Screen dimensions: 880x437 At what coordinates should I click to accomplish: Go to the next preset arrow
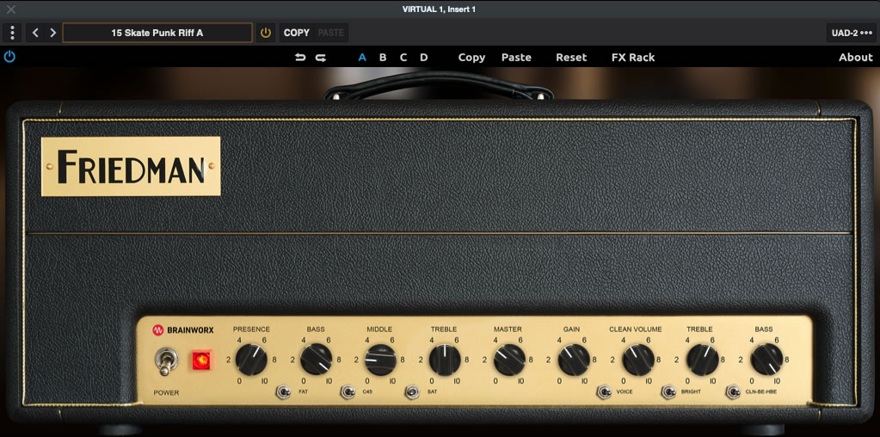(52, 33)
